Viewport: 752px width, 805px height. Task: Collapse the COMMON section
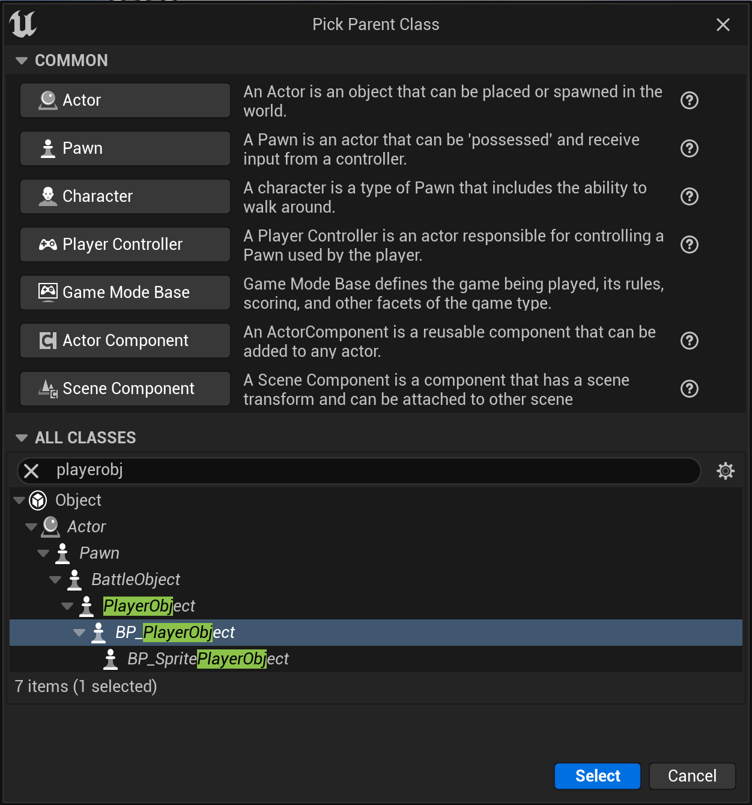click(22, 60)
